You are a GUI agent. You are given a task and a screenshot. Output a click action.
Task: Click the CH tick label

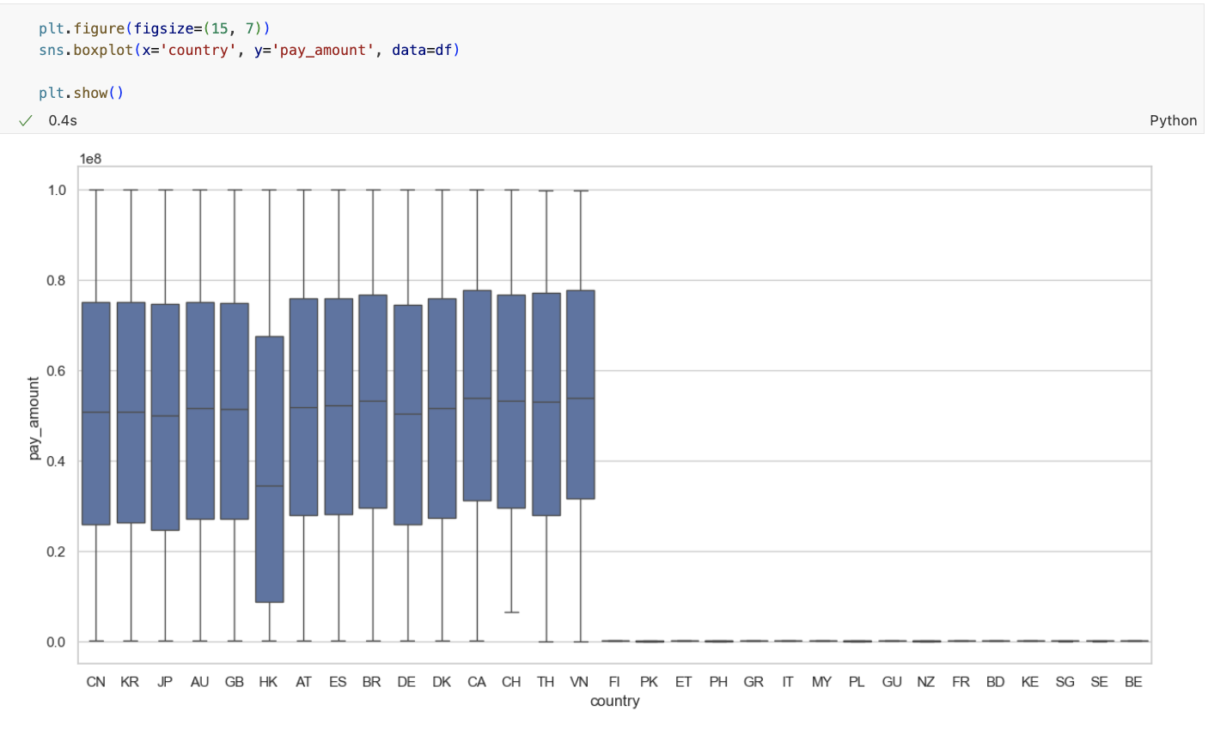coord(511,682)
